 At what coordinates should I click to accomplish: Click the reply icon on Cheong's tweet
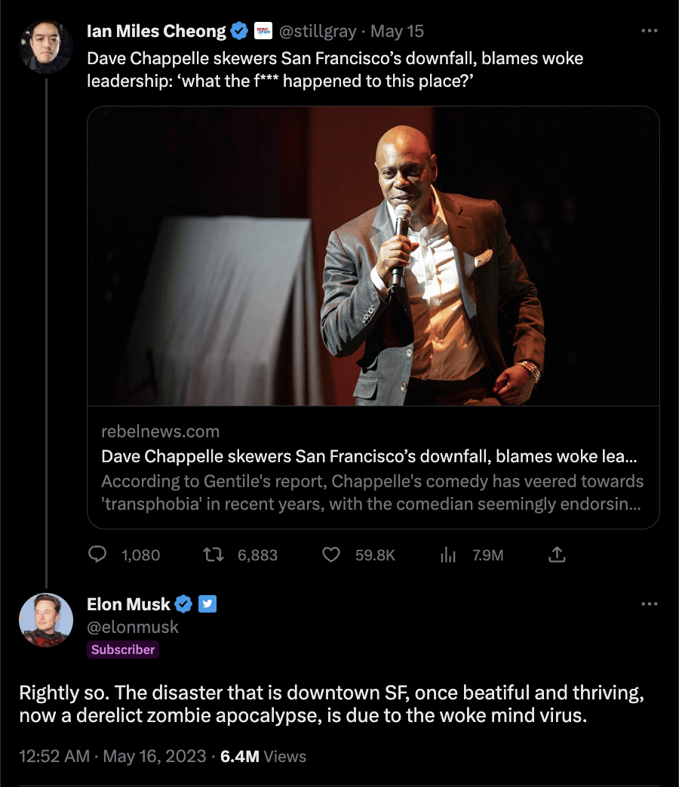click(98, 555)
